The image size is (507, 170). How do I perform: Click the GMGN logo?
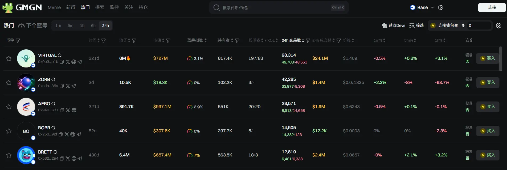point(22,7)
